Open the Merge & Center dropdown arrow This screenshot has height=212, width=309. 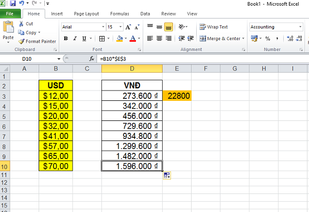point(243,38)
